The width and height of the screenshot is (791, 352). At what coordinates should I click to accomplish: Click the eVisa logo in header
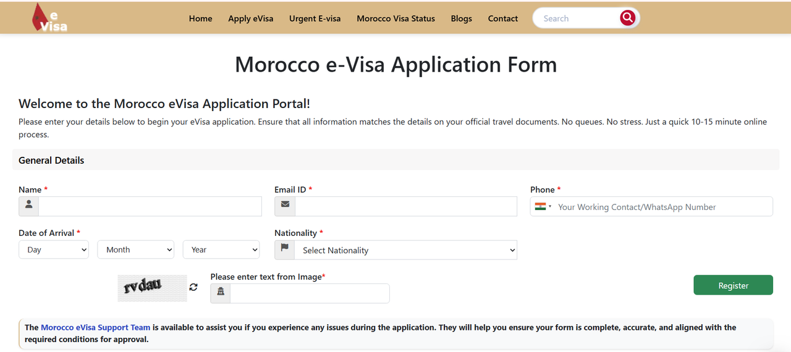tap(49, 18)
